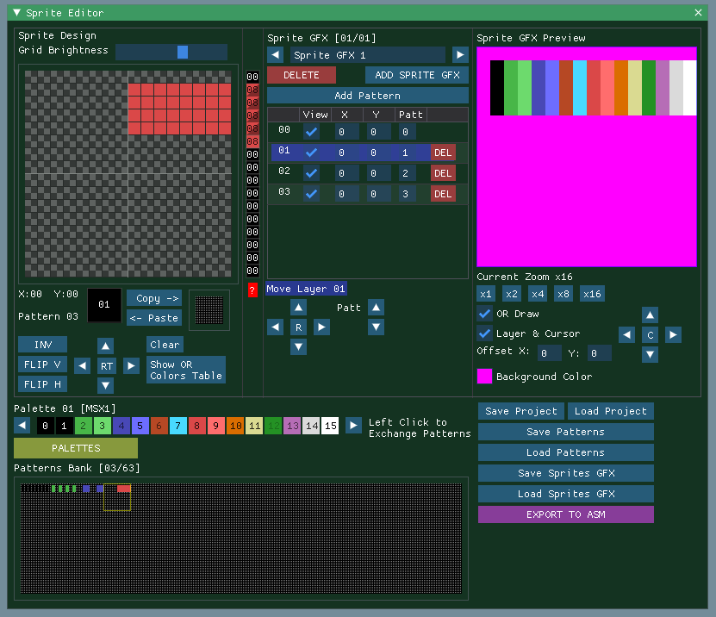716x617 pixels.
Task: Click DEL on pattern layer 02
Action: [x=443, y=172]
